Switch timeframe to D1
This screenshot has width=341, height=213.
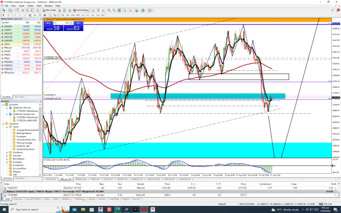pos(93,15)
